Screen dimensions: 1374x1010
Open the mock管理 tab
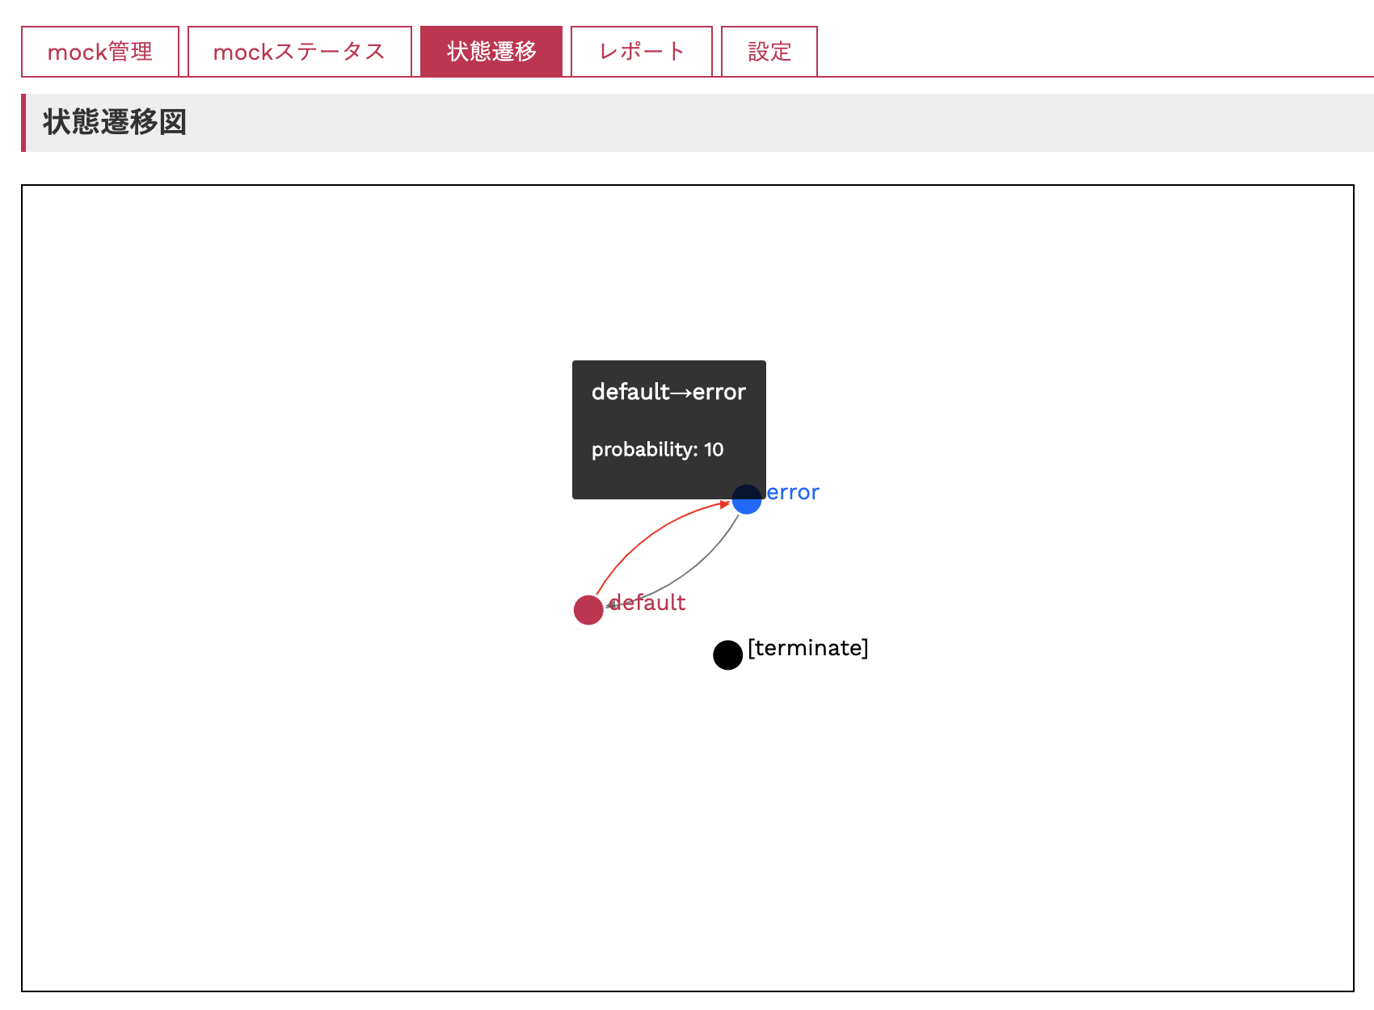coord(100,52)
